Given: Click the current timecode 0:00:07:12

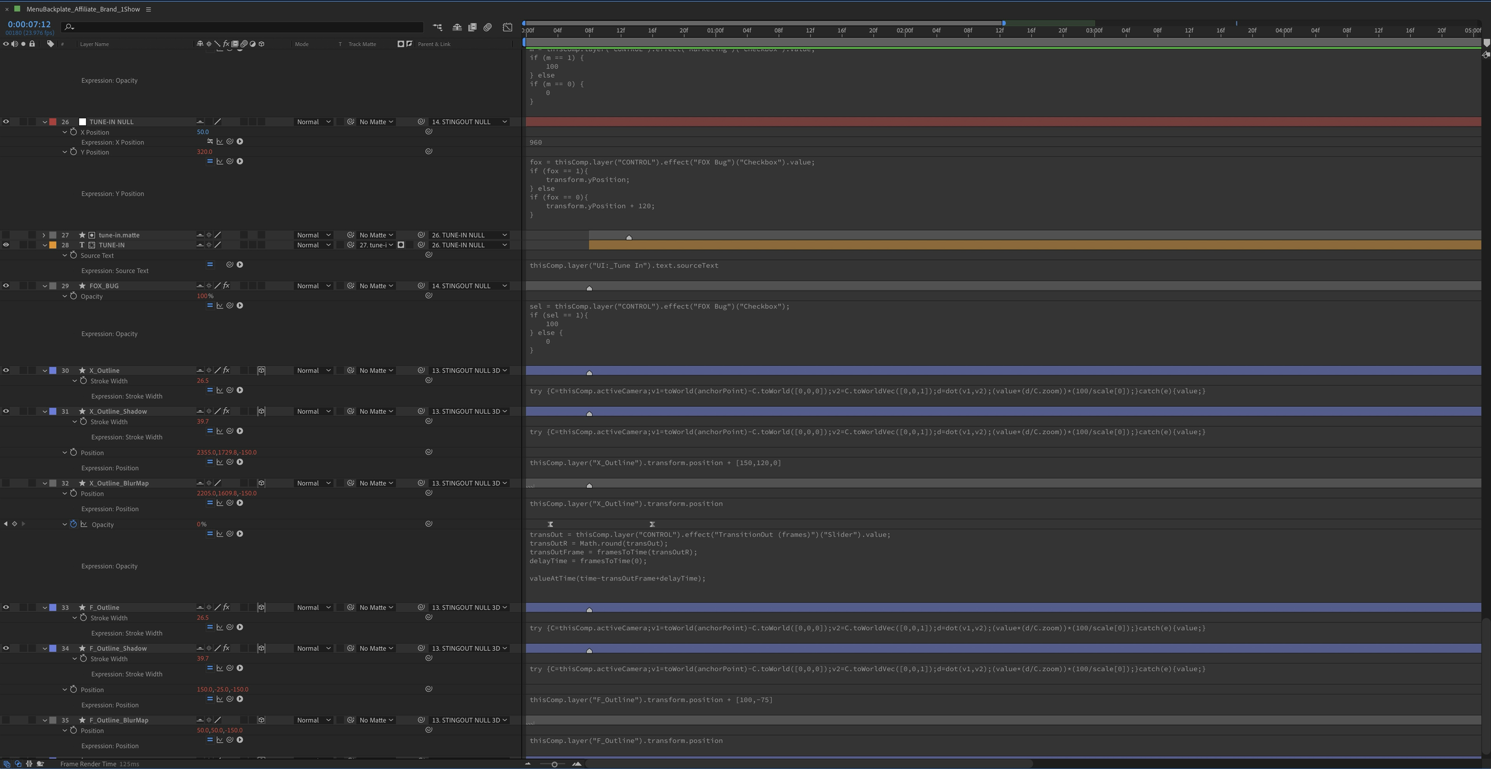Looking at the screenshot, I should pos(29,24).
